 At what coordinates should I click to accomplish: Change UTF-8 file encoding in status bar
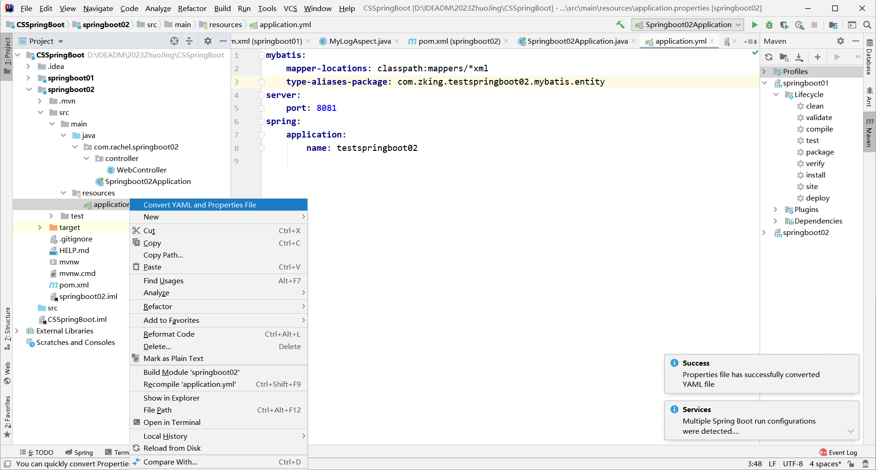pos(793,464)
